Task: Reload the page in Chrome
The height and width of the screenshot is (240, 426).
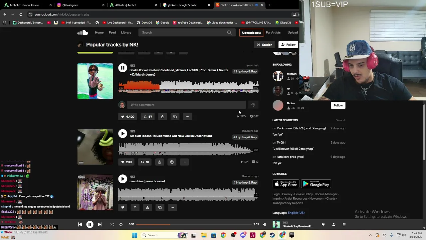Action: click(21, 14)
